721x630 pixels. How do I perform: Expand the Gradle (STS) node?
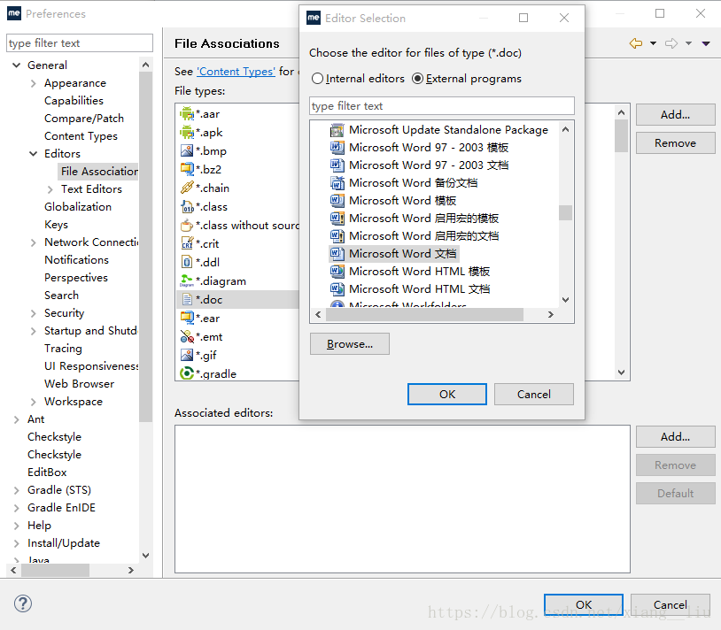(17, 490)
